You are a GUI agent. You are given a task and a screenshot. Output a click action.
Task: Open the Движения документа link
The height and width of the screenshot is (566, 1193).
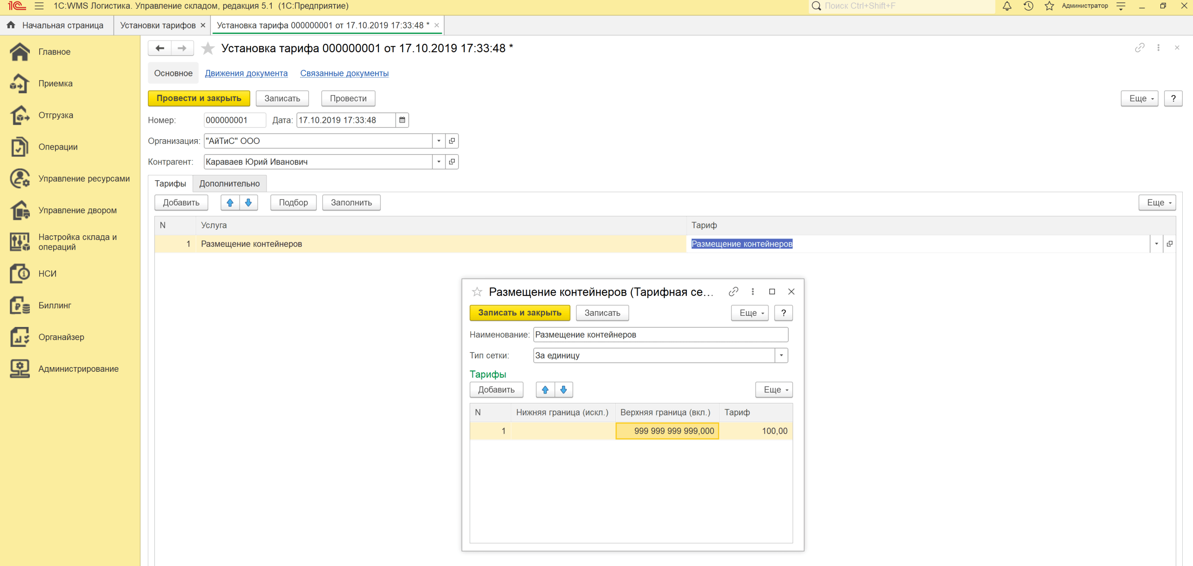coord(246,74)
